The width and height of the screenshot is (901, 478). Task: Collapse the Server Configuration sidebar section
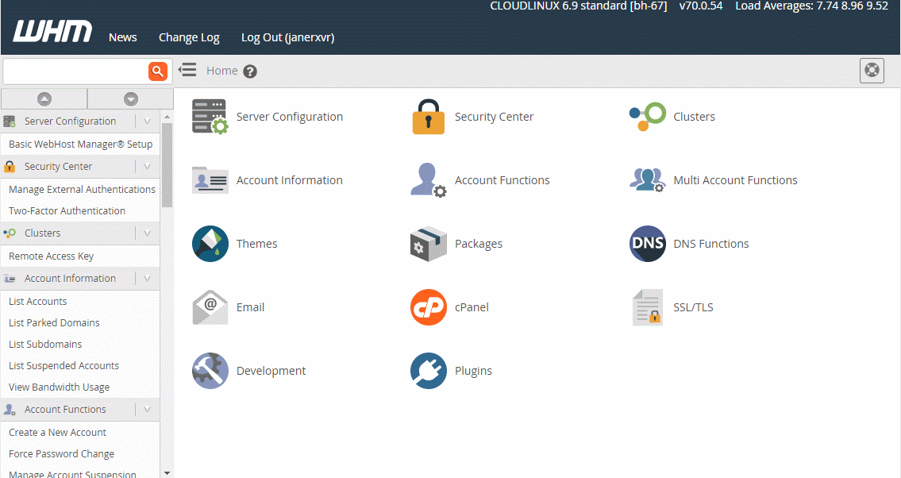pyautogui.click(x=147, y=121)
